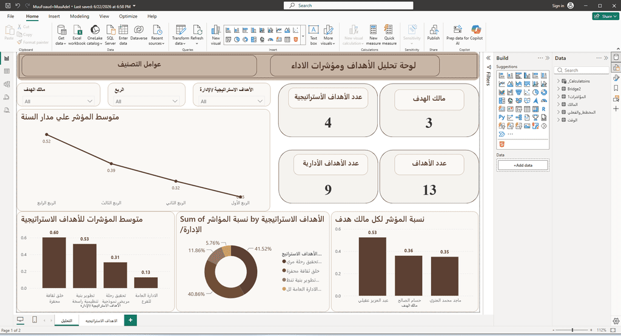Image resolution: width=621 pixels, height=336 pixels.
Task: Create a New measure
Action: 373,35
